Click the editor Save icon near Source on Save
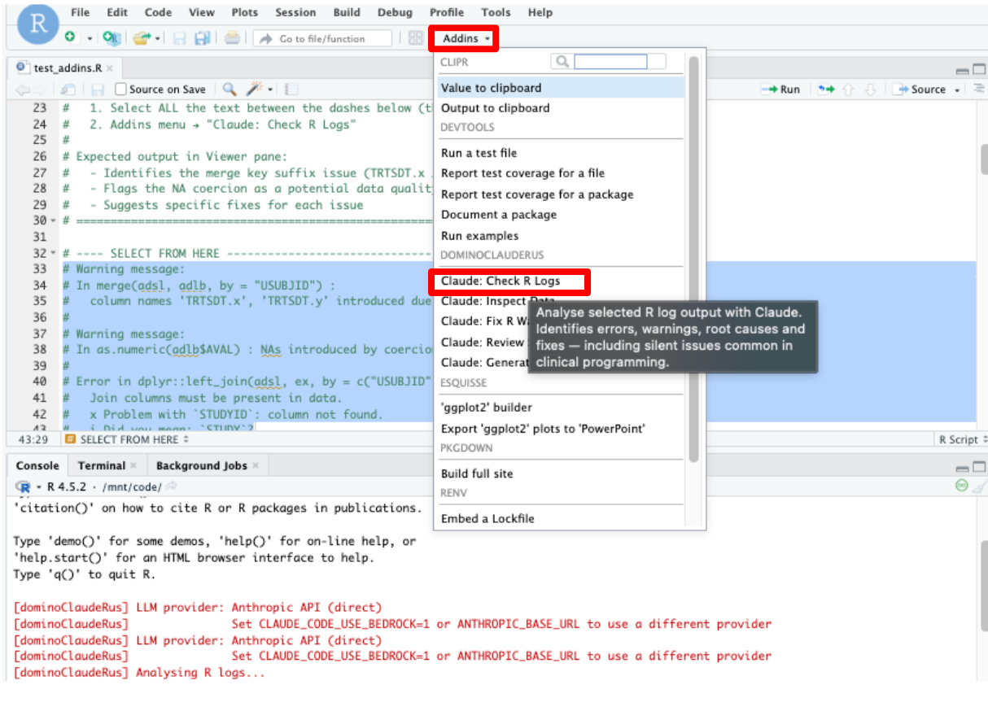988x711 pixels. tap(98, 89)
